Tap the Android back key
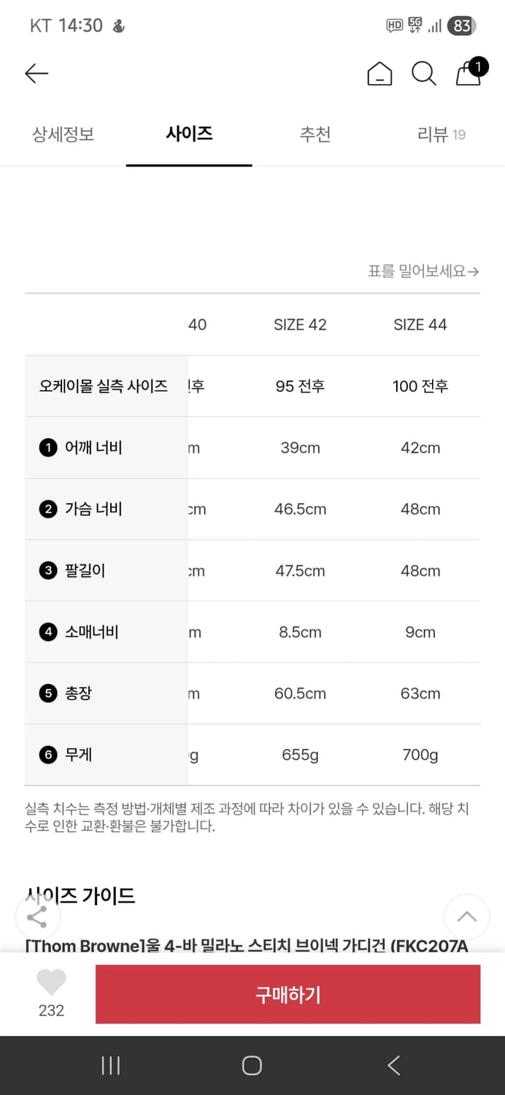 pos(393,1065)
